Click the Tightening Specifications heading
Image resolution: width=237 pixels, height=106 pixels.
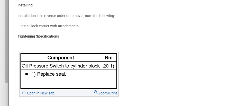pos(38,36)
